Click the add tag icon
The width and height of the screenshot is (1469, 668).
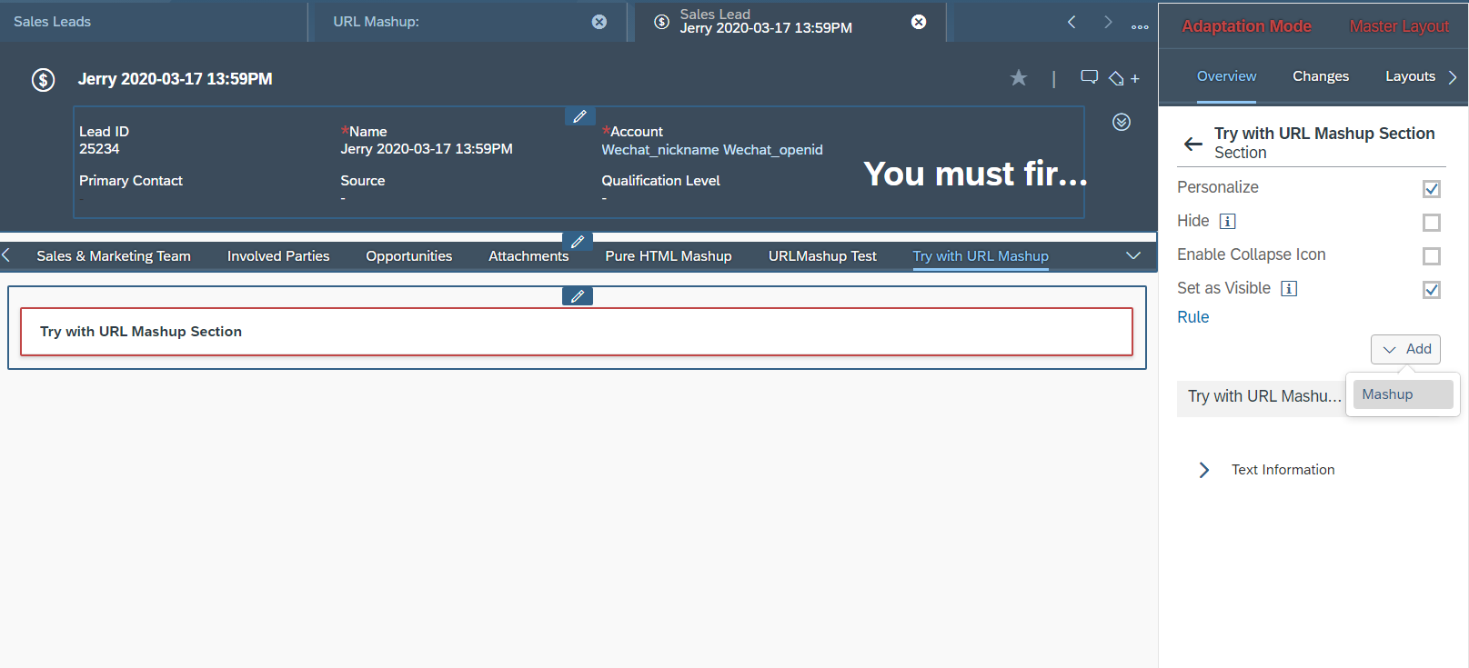pyautogui.click(x=1124, y=79)
